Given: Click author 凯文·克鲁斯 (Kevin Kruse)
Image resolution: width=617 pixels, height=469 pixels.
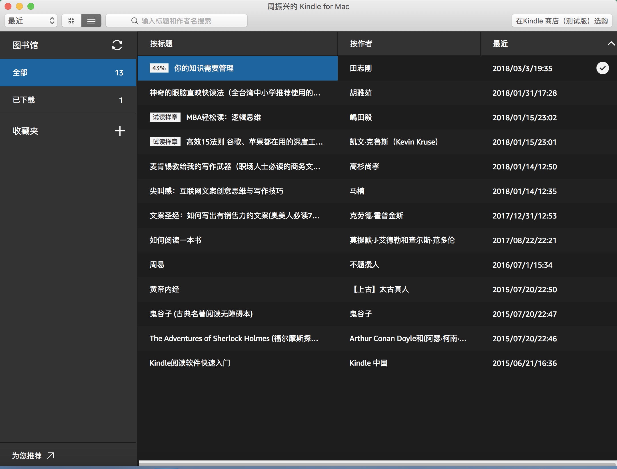Looking at the screenshot, I should coord(394,142).
